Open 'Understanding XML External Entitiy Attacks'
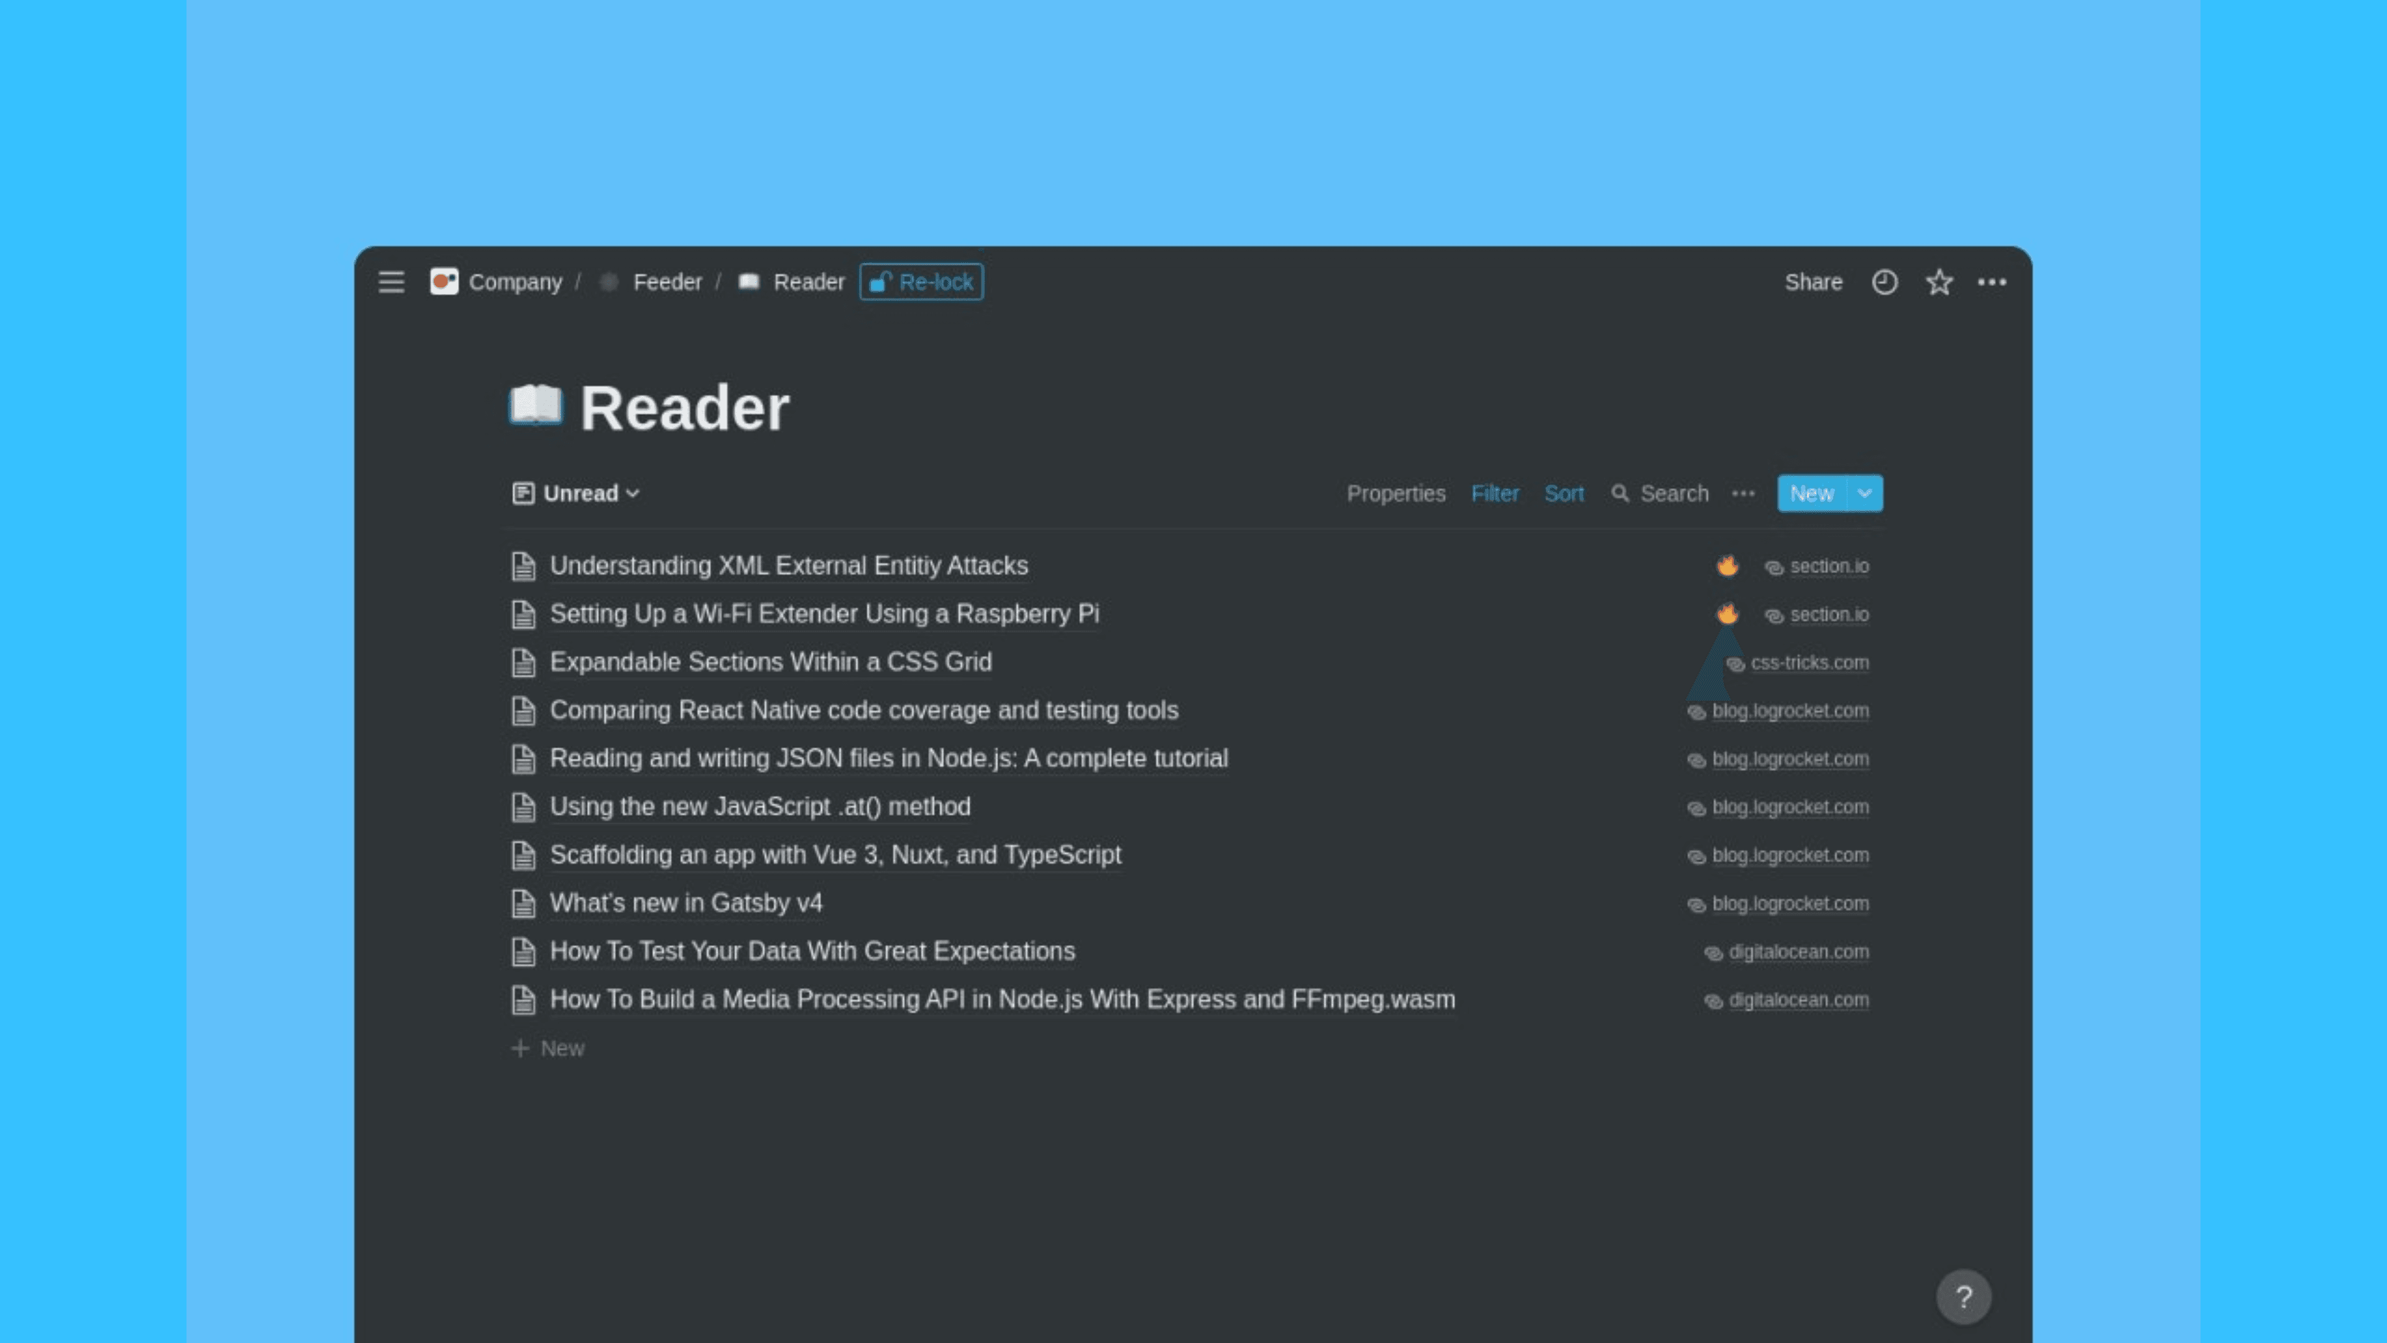This screenshot has width=2387, height=1343. click(789, 565)
